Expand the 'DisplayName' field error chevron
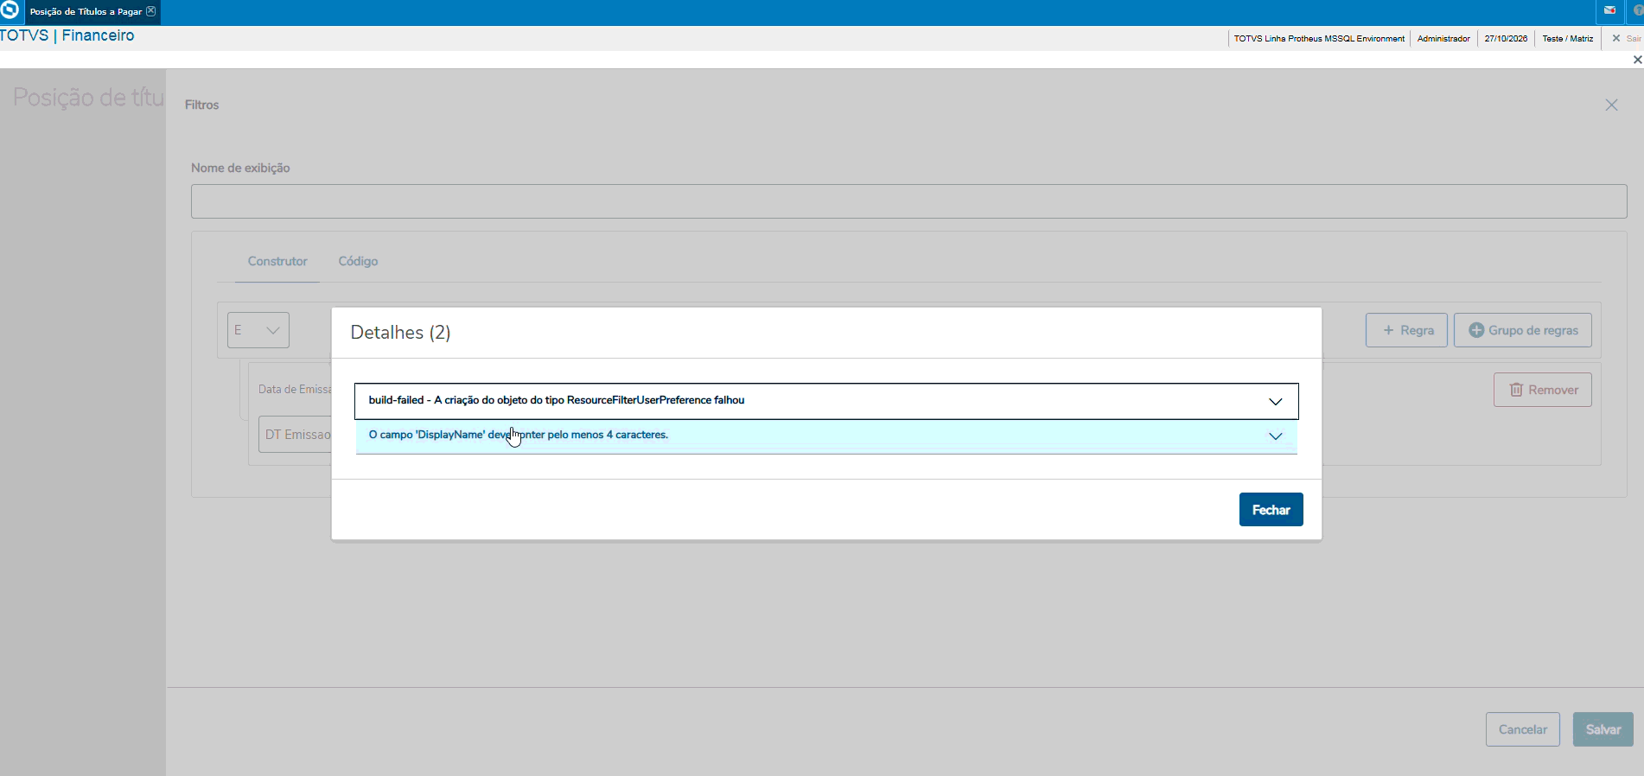The width and height of the screenshot is (1644, 776). tap(1275, 436)
